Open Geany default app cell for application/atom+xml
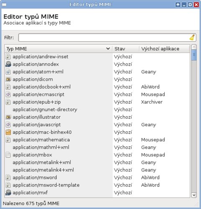The width and height of the screenshot is (201, 209). click(149, 72)
